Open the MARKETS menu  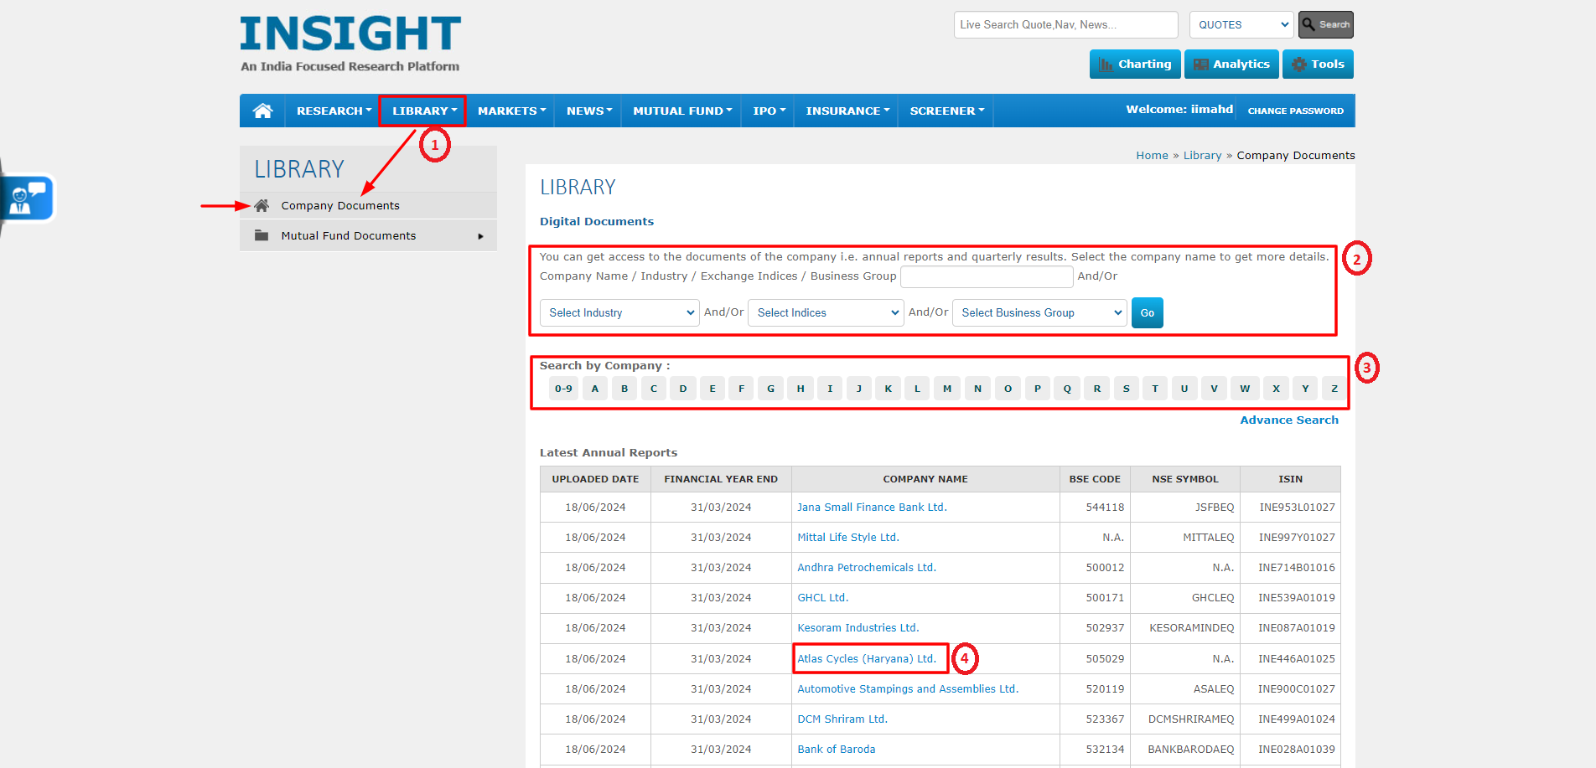click(511, 111)
